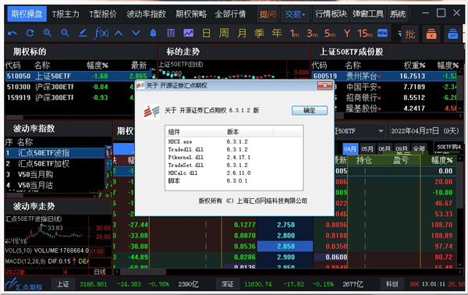Click the zoom in magnifier icon
The image size is (468, 295).
coord(47,33)
